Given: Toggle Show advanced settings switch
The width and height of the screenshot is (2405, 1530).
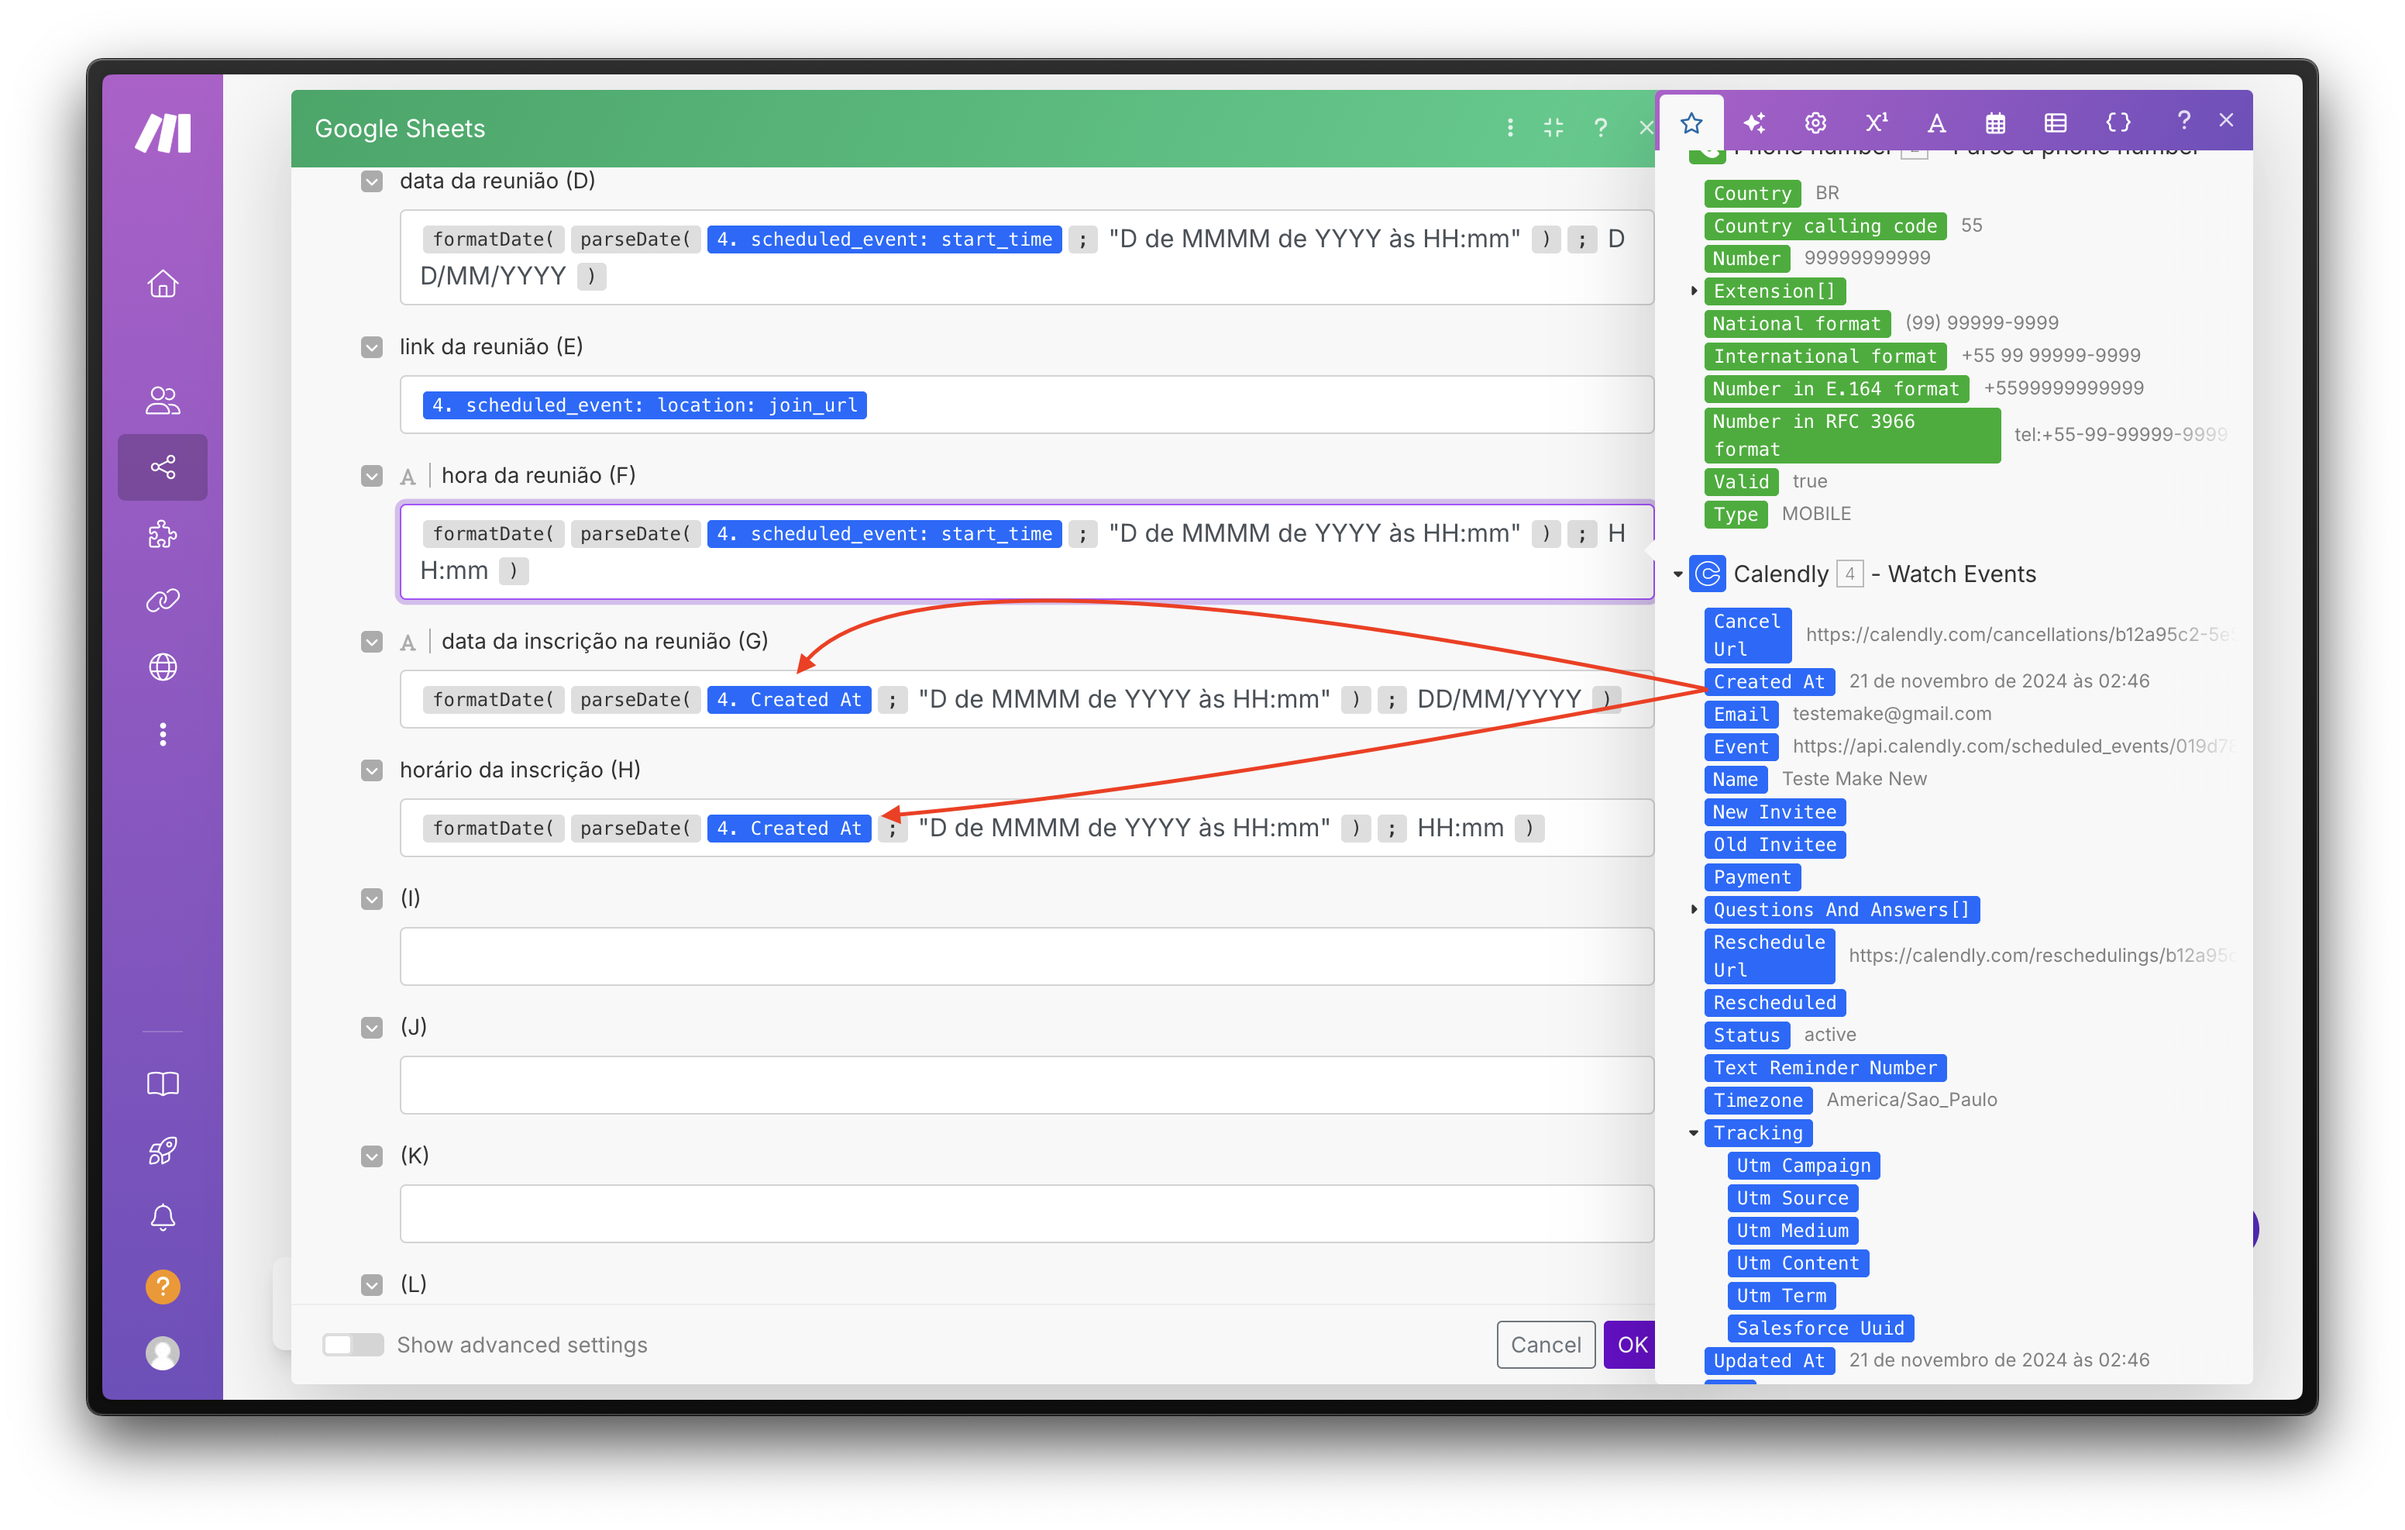Looking at the screenshot, I should point(353,1344).
